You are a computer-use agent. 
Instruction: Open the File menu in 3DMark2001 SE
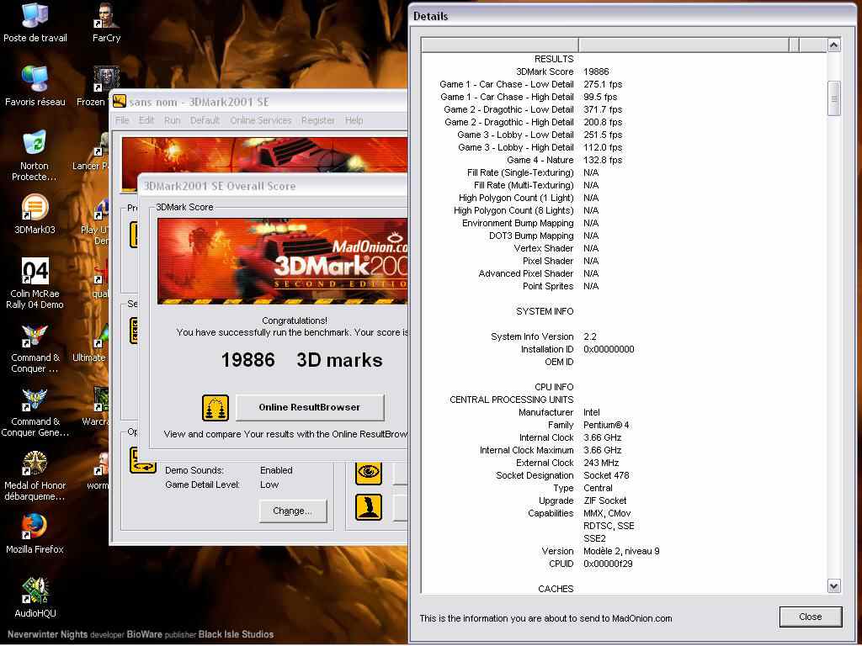(122, 120)
